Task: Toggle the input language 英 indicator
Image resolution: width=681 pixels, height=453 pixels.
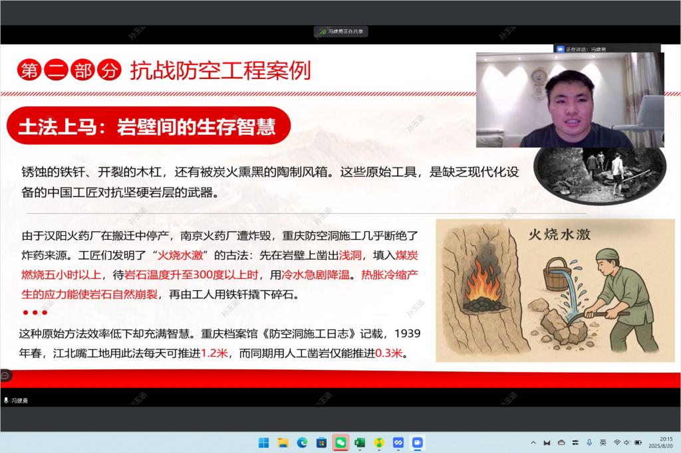Action: (x=603, y=442)
